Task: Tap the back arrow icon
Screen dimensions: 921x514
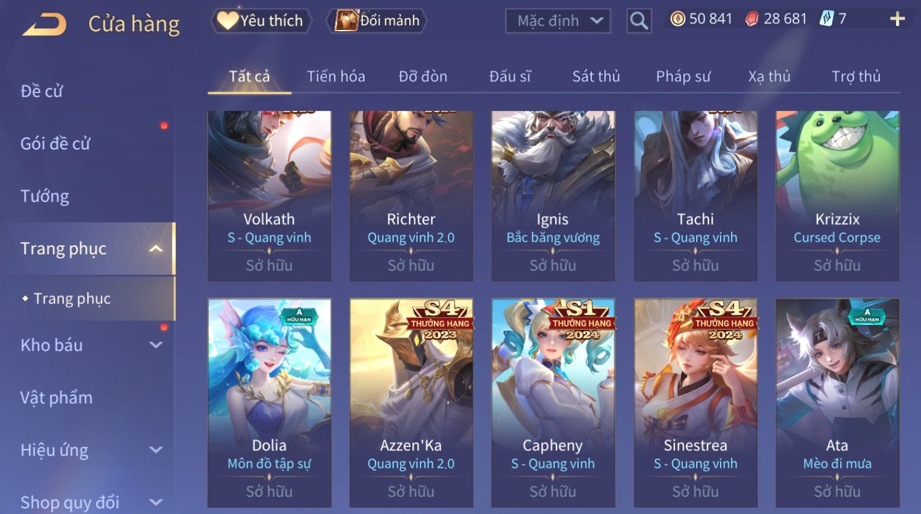Action: (44, 25)
